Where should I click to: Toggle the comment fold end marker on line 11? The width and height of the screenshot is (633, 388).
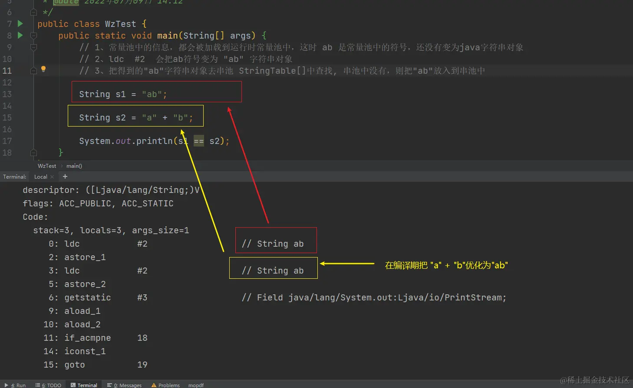tap(33, 71)
